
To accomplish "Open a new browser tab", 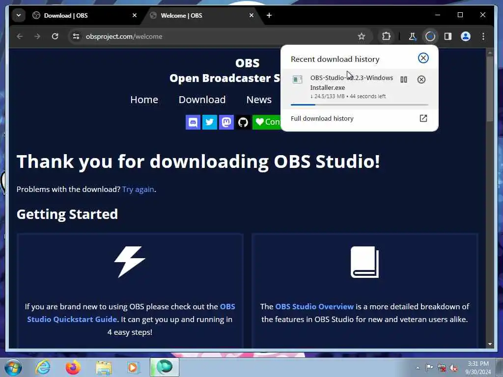I will point(269,15).
